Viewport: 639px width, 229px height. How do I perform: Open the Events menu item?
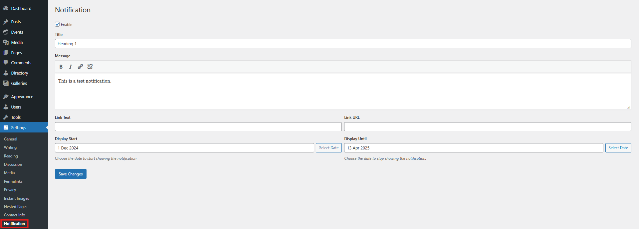17,32
